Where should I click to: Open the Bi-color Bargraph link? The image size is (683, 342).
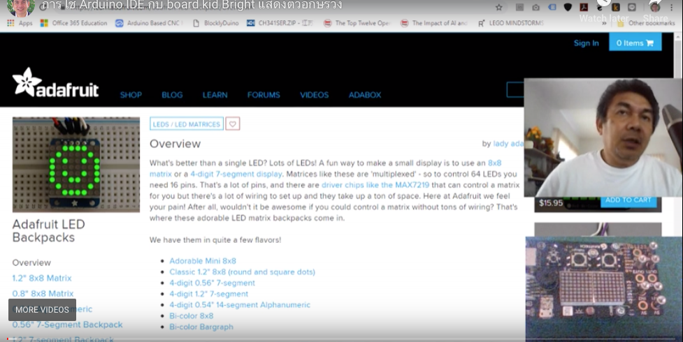[201, 327]
